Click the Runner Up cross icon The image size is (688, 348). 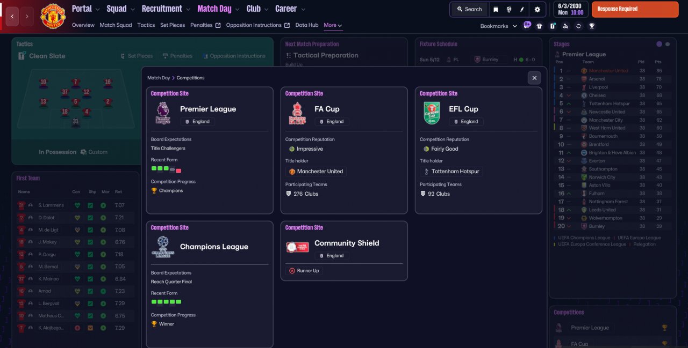coord(292,271)
